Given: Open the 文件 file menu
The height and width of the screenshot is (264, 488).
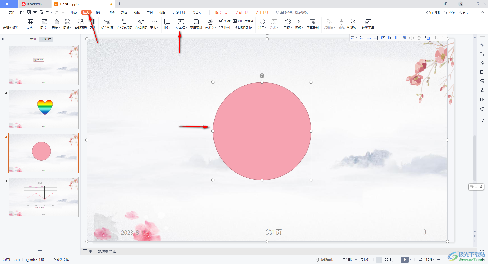Looking at the screenshot, I should pyautogui.click(x=10, y=12).
